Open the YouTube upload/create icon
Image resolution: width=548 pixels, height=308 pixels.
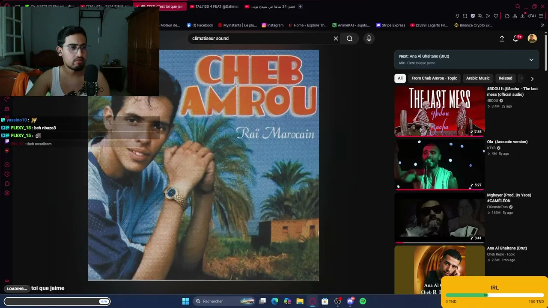502,38
